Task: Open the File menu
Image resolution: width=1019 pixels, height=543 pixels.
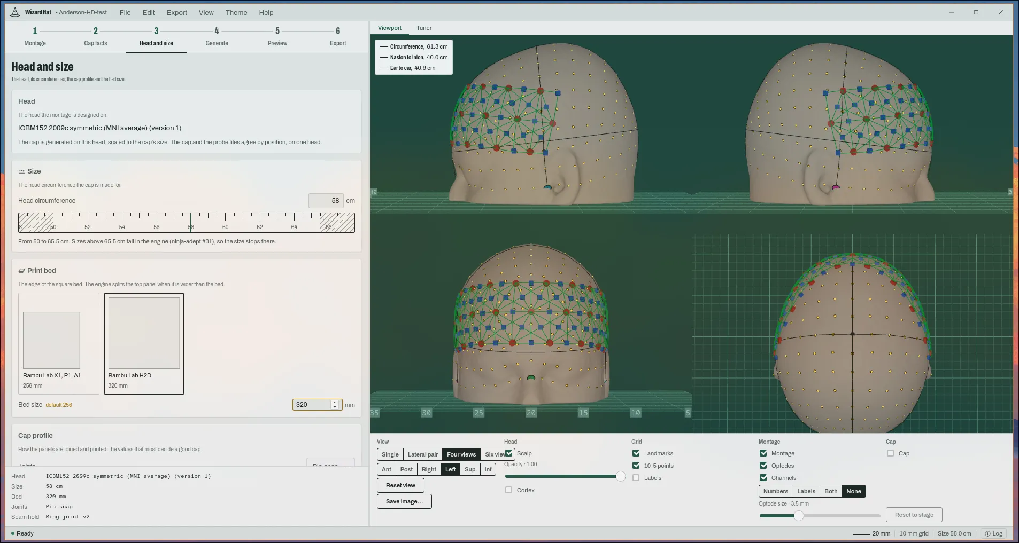Action: point(125,13)
